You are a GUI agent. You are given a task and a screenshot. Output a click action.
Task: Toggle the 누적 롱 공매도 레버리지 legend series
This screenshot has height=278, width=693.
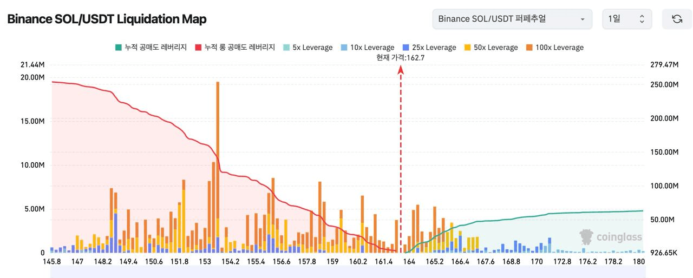coord(235,48)
